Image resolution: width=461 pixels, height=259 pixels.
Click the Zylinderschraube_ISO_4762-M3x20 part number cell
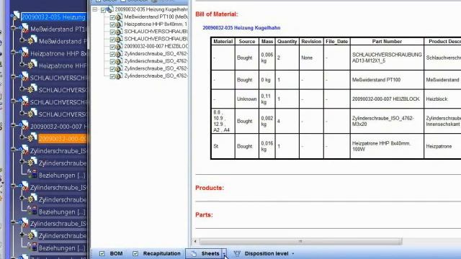[x=387, y=121]
